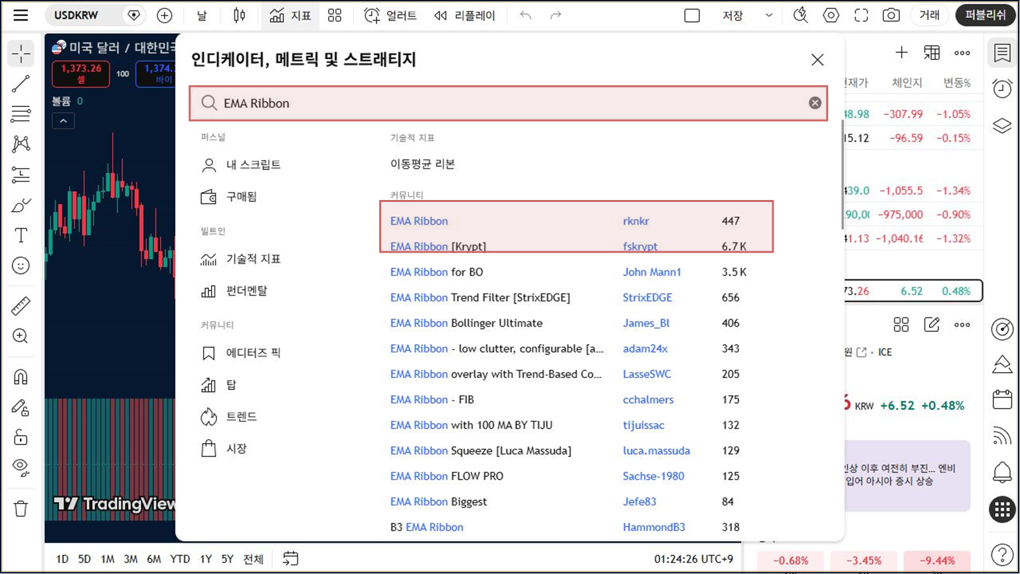Click the 01:24:26 UTC+9 timezone
Viewport: 1020px width, 574px height.
(x=695, y=559)
